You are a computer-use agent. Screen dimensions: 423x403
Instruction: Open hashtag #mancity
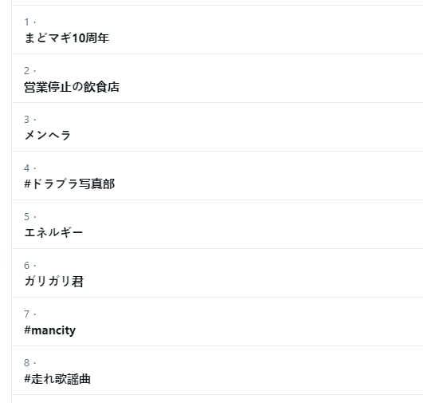point(50,330)
